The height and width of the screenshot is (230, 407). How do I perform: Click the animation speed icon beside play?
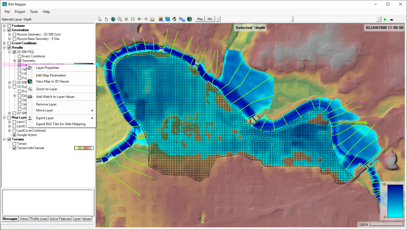click(392, 19)
